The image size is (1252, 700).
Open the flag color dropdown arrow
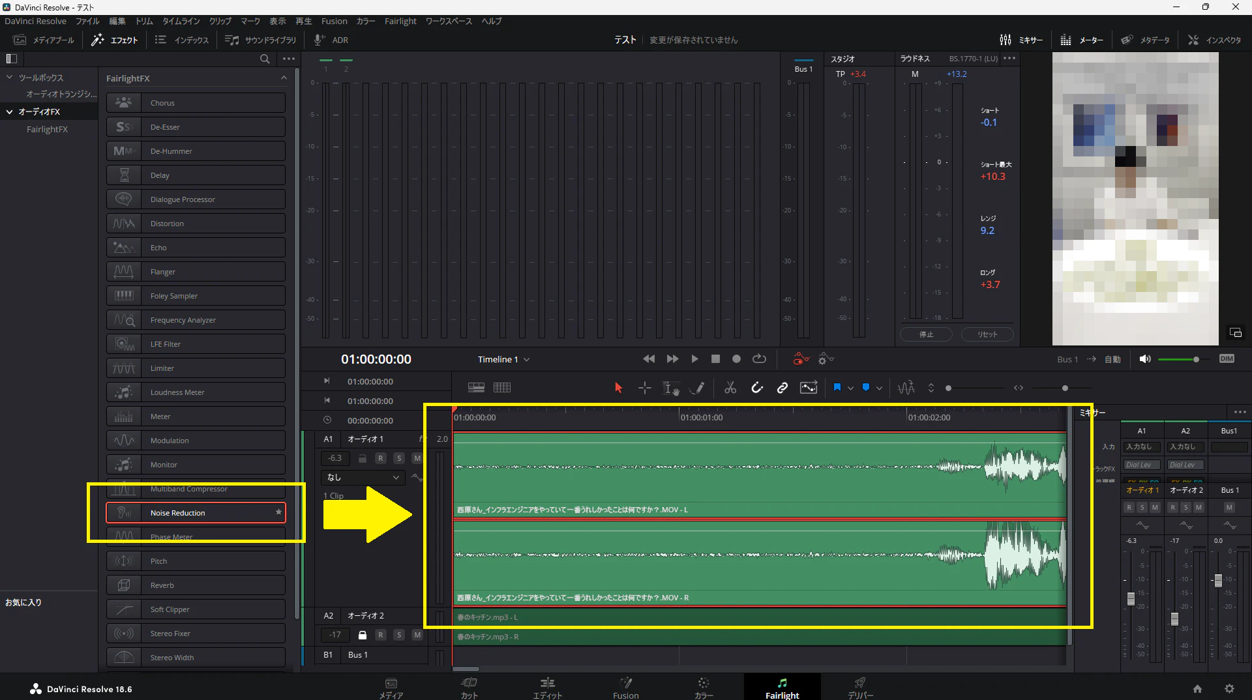pos(850,388)
